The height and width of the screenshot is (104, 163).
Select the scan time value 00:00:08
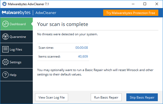point(82,48)
